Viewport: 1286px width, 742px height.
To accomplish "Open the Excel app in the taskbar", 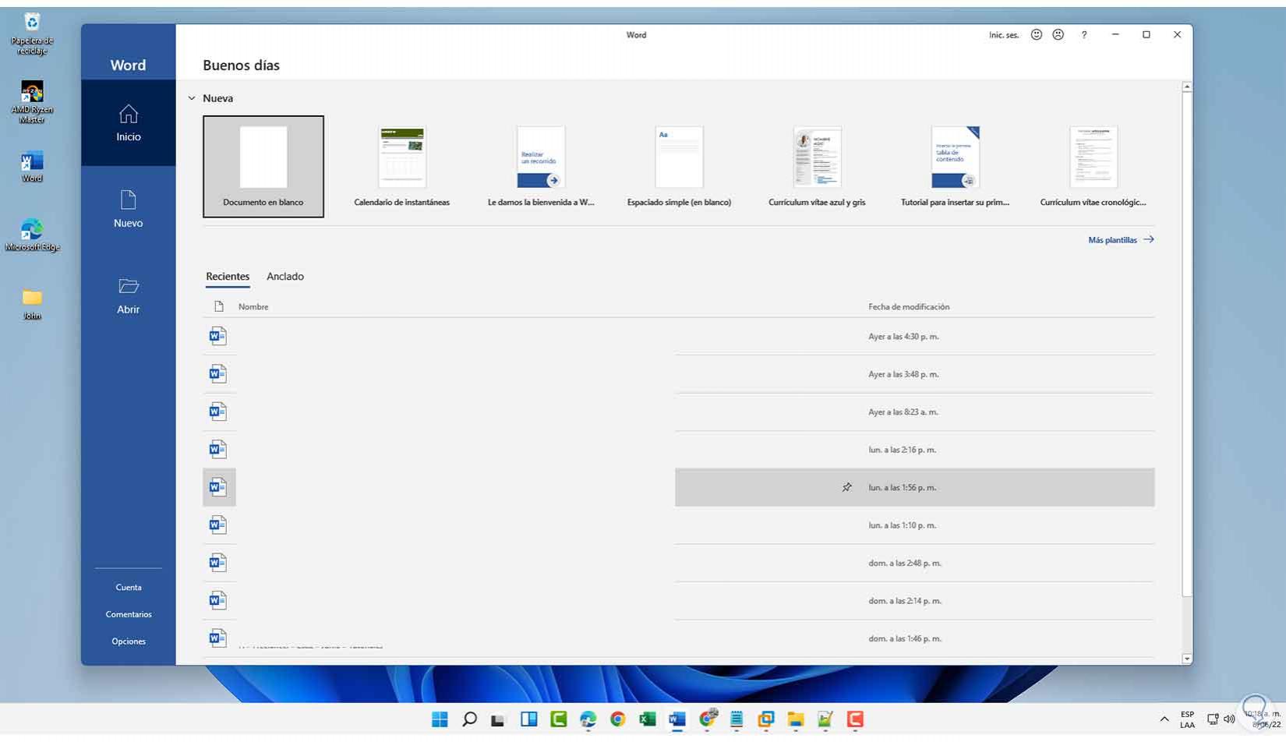I will pos(648,719).
